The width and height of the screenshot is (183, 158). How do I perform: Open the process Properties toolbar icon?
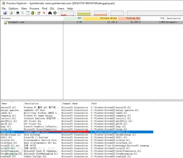(39, 13)
